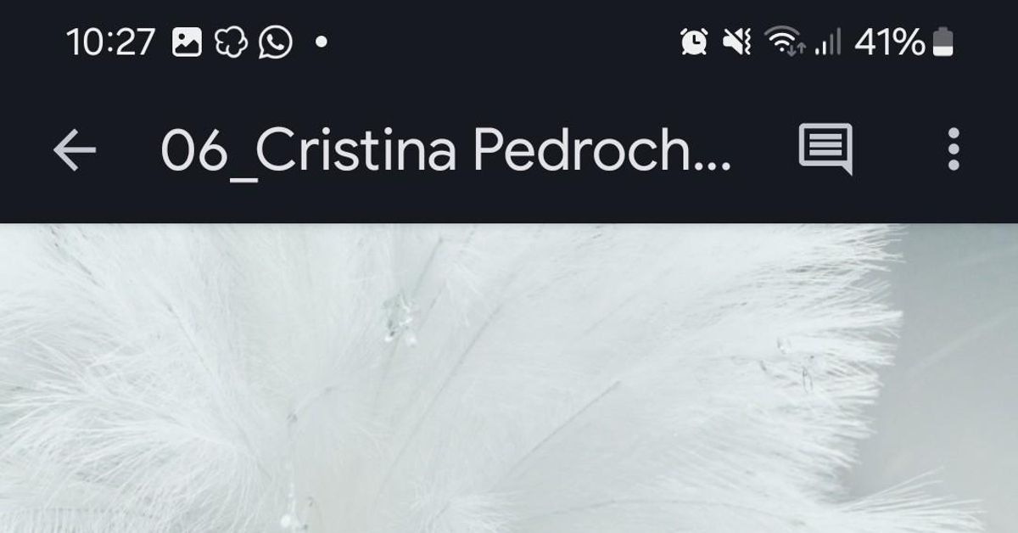Open the comments icon in the toolbar
Image resolution: width=1018 pixels, height=533 pixels.
click(825, 150)
